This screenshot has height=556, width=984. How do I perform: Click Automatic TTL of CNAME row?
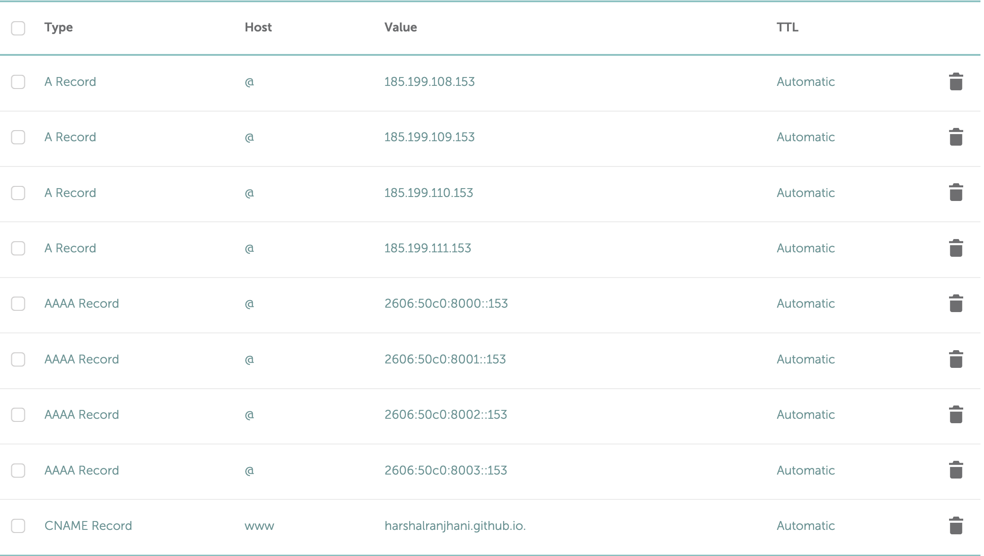click(x=806, y=526)
